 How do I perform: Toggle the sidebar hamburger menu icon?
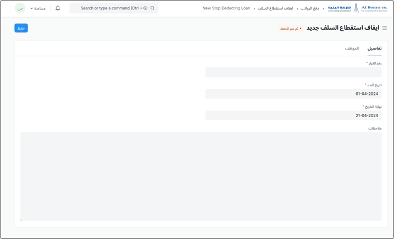pos(385,28)
